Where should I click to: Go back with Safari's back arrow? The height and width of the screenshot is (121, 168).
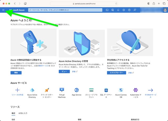pos(15,3)
